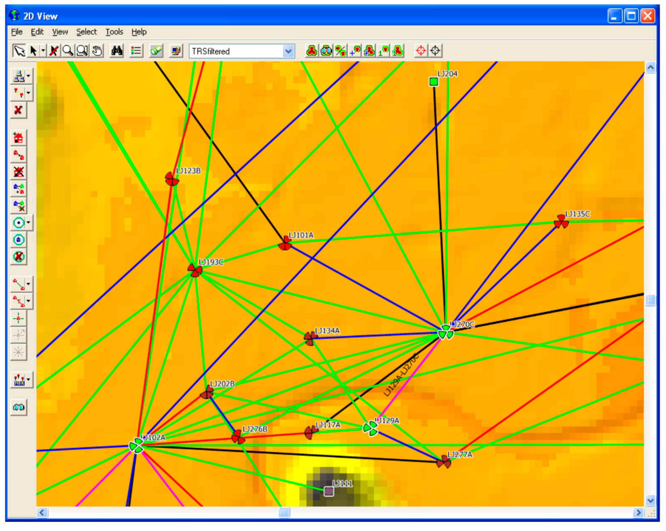Image resolution: width=666 pixels, height=531 pixels.
Task: Click the octagon with red X icon
Action: tap(18, 257)
